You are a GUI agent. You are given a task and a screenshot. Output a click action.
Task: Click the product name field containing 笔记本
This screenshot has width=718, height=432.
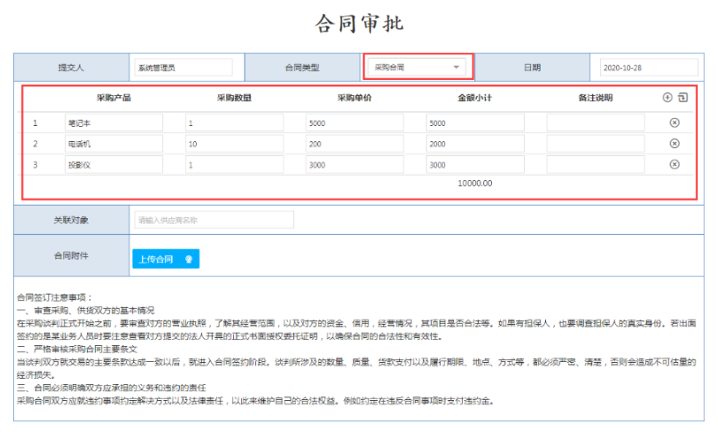point(113,123)
